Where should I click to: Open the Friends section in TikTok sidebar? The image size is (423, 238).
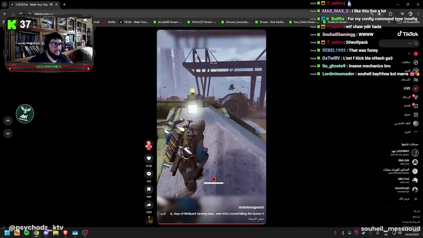coord(416,80)
